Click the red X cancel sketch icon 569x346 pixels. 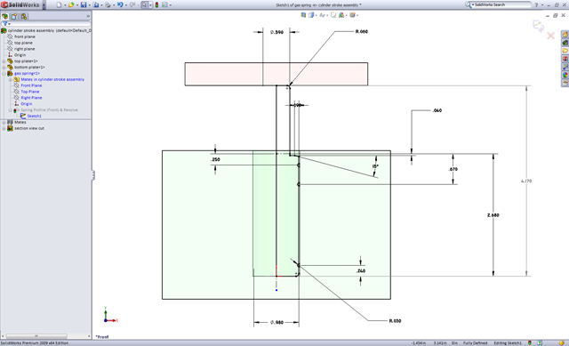click(550, 36)
